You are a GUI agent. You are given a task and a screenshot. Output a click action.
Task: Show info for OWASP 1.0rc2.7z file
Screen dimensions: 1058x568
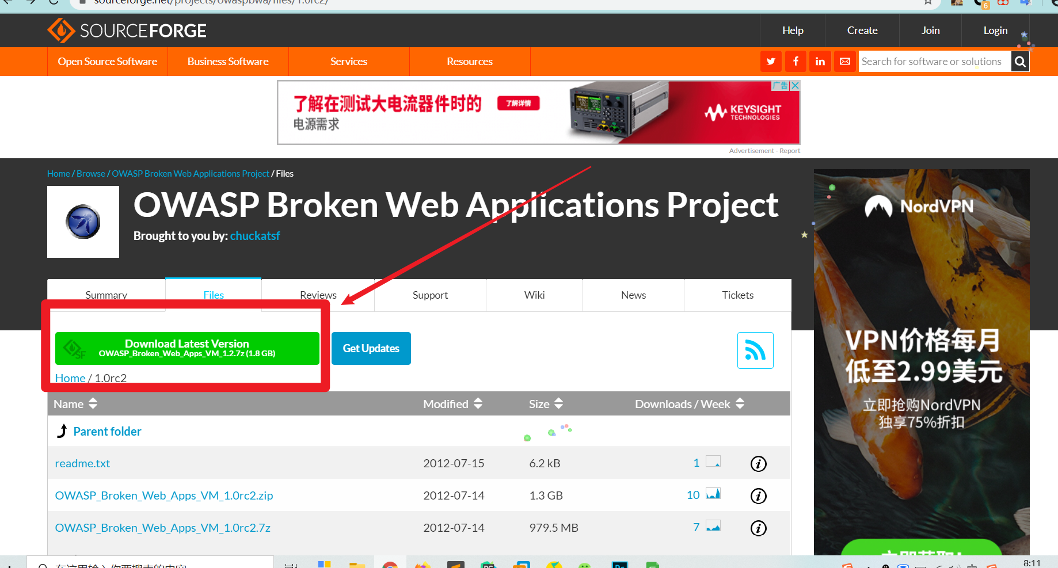(x=759, y=528)
